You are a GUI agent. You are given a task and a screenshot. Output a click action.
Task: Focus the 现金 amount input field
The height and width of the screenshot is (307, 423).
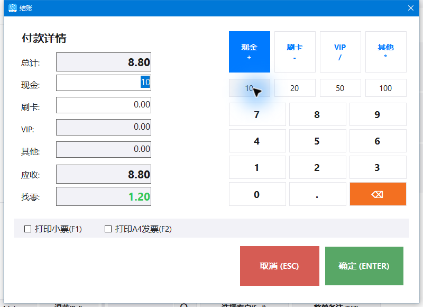click(x=104, y=83)
